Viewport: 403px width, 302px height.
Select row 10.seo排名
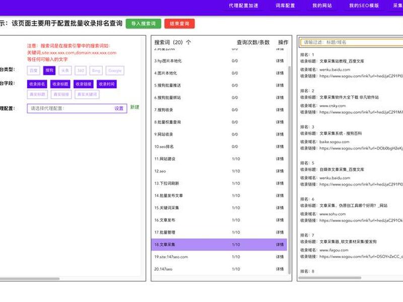[219, 146]
